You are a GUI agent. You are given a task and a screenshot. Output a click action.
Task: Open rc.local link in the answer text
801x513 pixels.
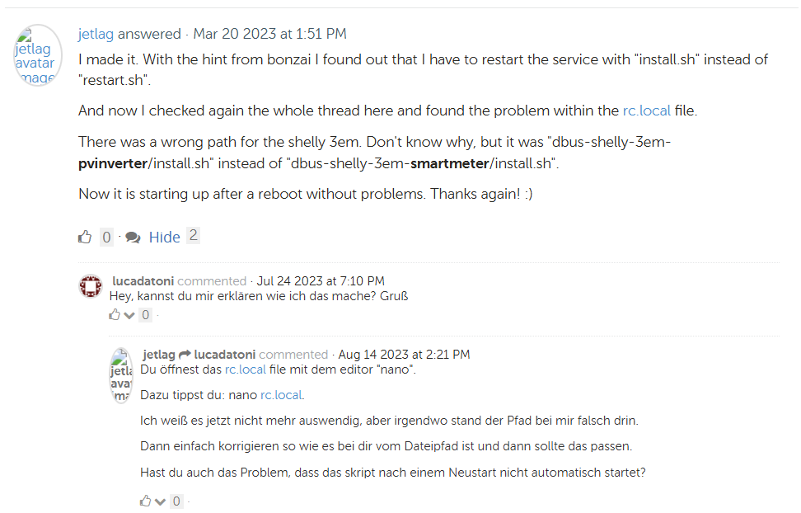pos(646,111)
